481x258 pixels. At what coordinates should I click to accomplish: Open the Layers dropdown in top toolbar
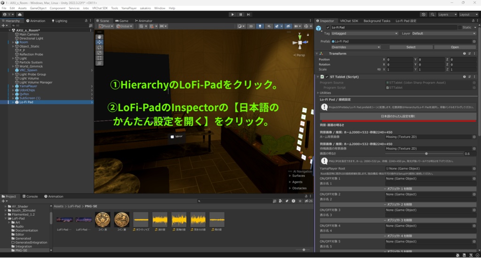coord(447,15)
